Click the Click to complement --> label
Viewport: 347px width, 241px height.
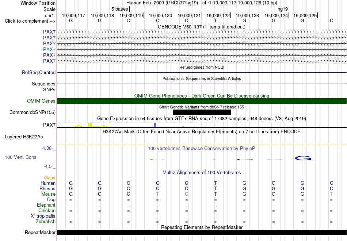(30, 21)
